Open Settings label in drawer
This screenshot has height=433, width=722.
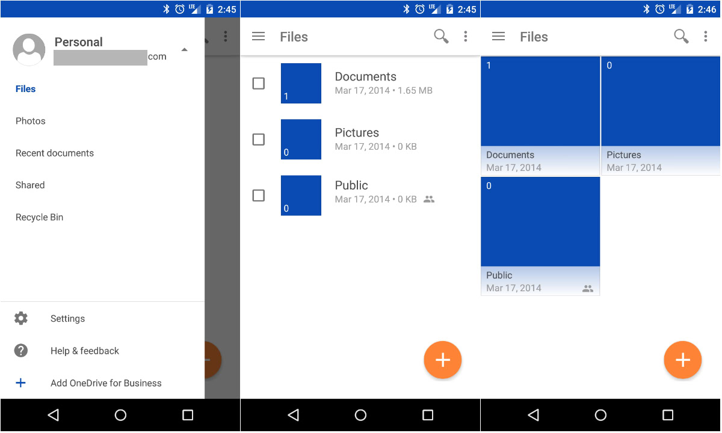pos(67,319)
